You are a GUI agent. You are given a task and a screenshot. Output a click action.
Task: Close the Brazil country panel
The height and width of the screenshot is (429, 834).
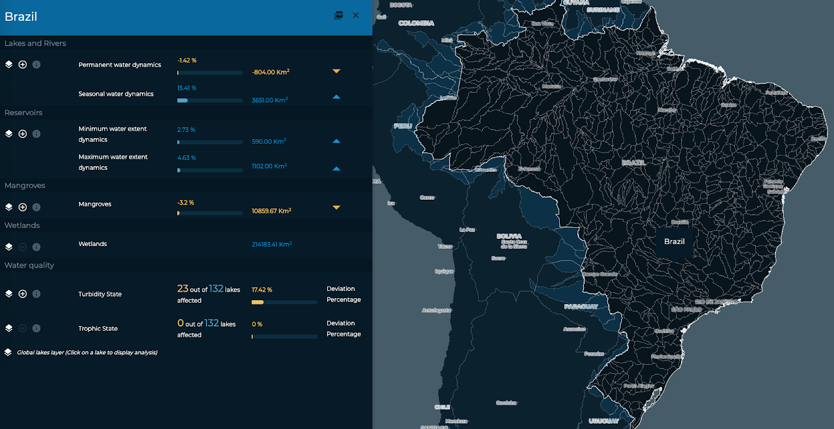356,16
